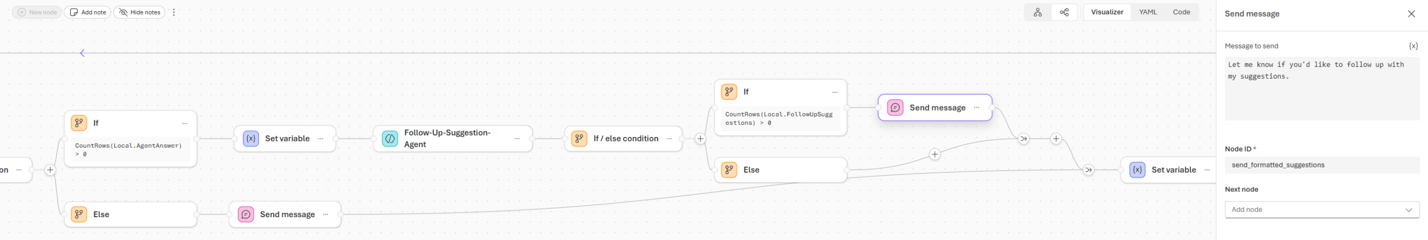Click the Node ID input field
The image size is (1428, 240).
(1321, 165)
